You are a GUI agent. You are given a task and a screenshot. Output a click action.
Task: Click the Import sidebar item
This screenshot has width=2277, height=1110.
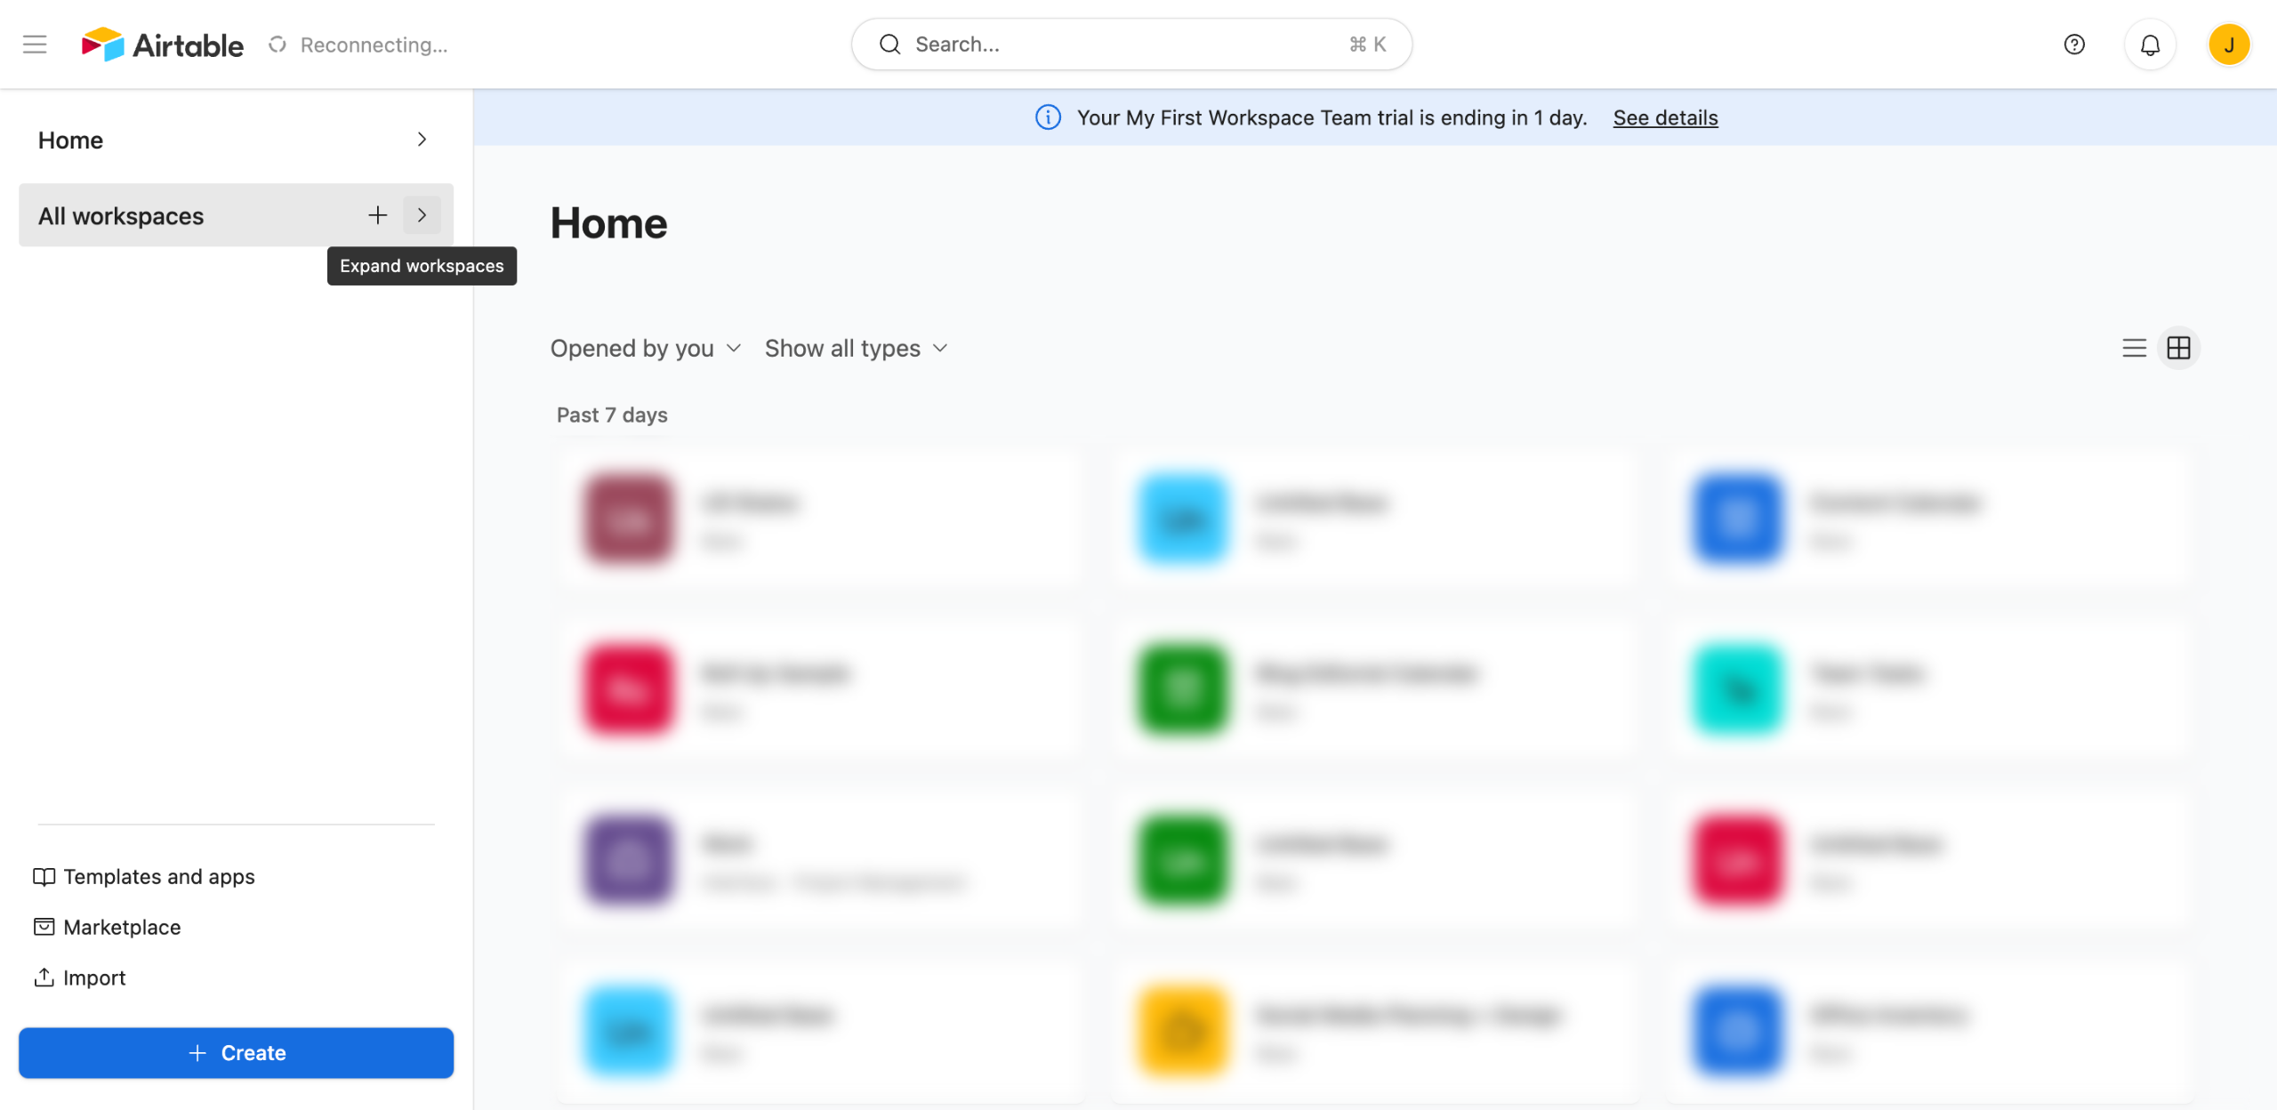[x=80, y=978]
